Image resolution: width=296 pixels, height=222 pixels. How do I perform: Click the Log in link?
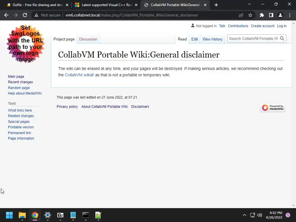tap(282, 26)
